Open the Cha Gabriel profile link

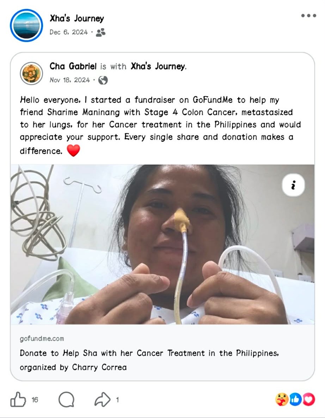click(73, 66)
